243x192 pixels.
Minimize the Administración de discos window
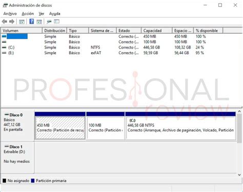point(205,5)
